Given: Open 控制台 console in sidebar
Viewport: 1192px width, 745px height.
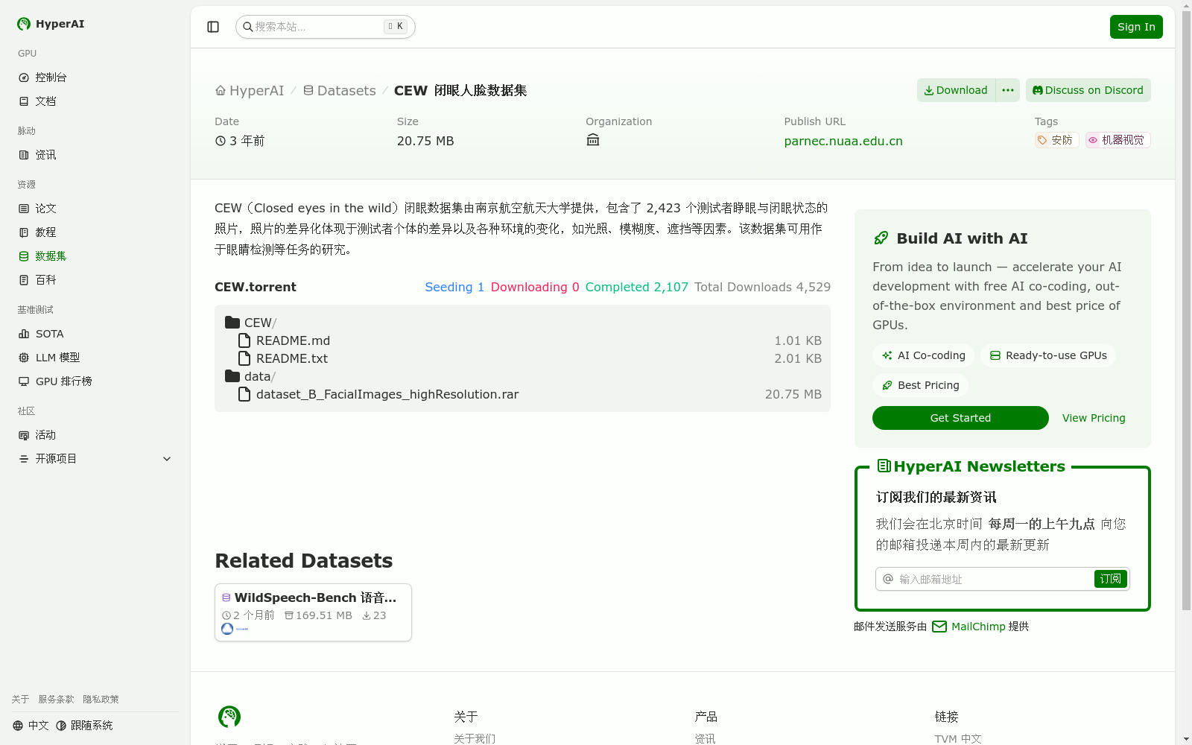Looking at the screenshot, I should tap(95, 77).
